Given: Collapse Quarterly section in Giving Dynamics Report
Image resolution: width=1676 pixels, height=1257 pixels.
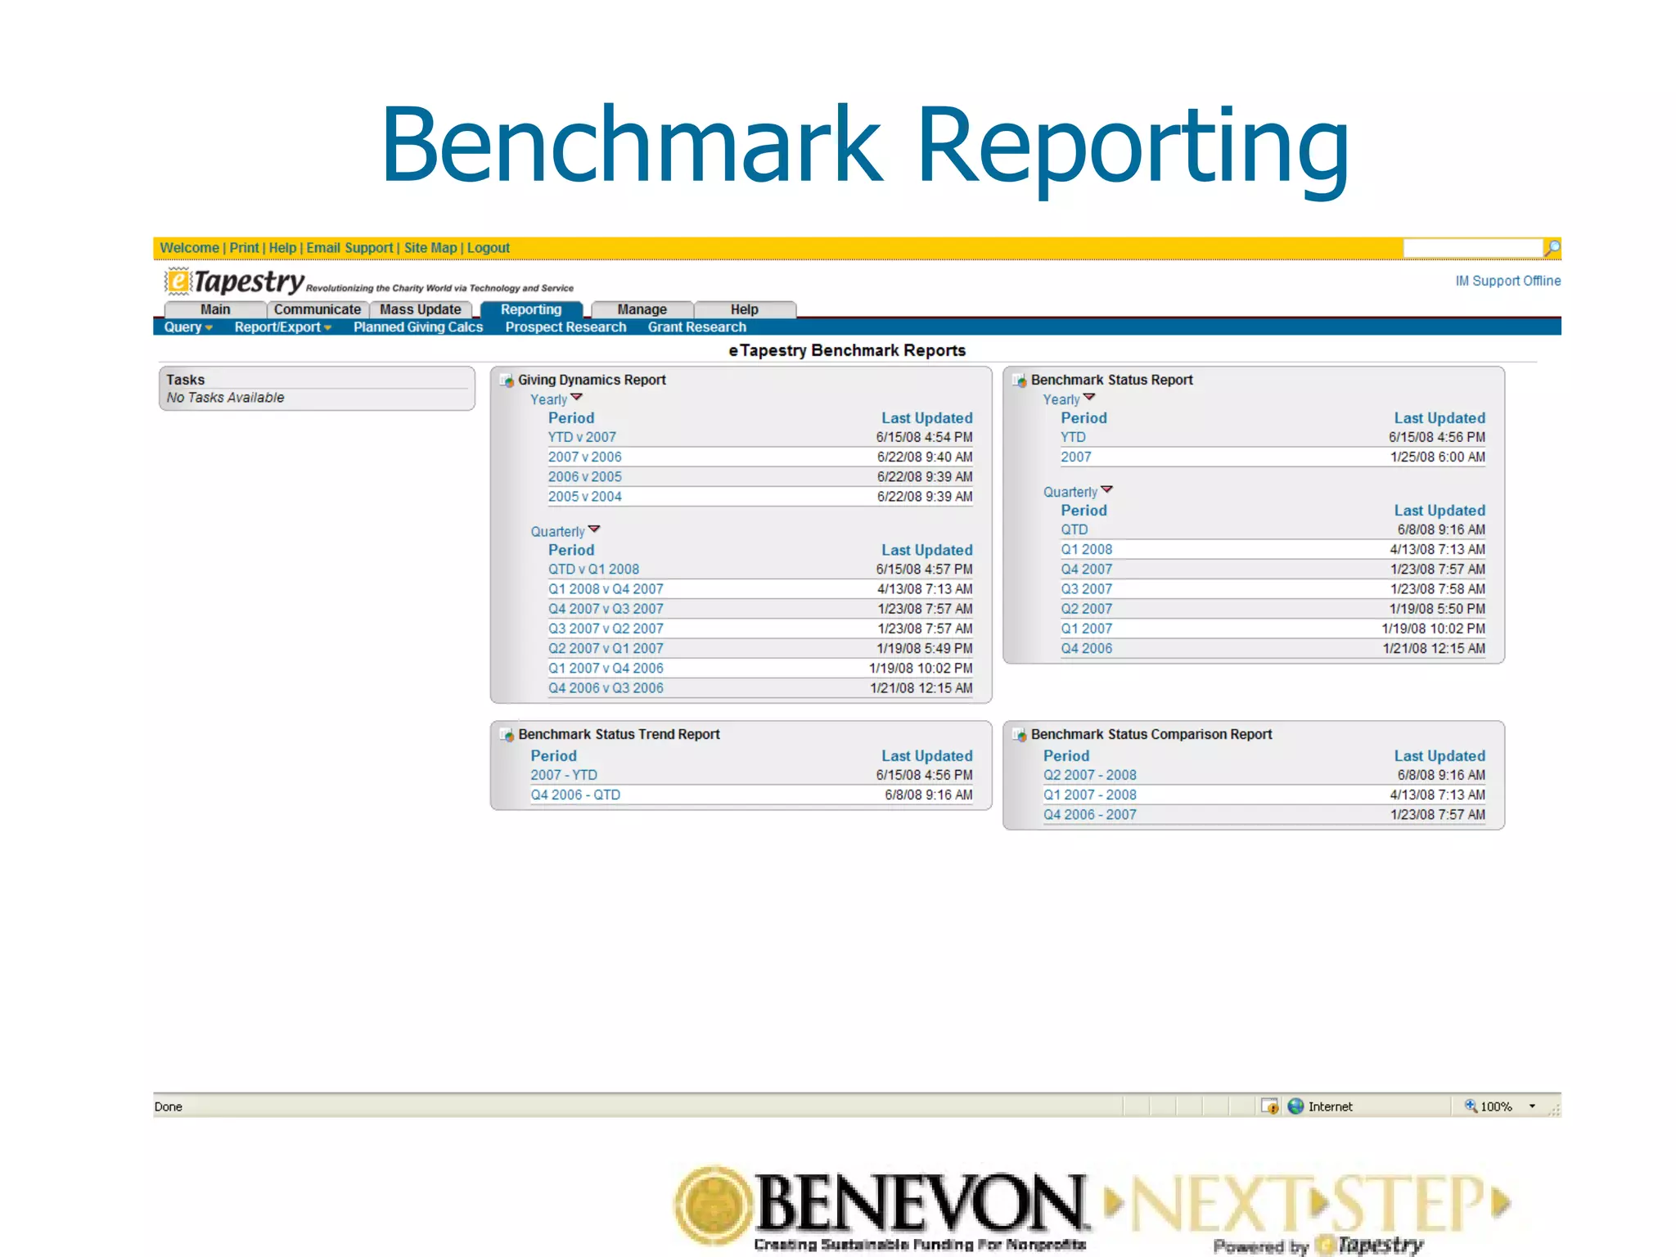Looking at the screenshot, I should [594, 529].
